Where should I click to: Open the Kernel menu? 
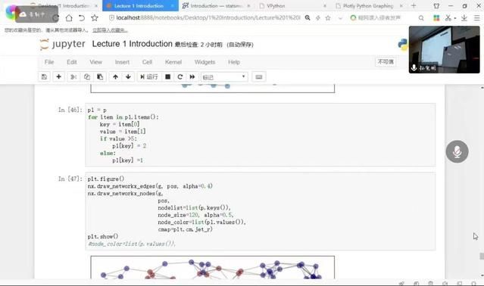[x=173, y=62]
